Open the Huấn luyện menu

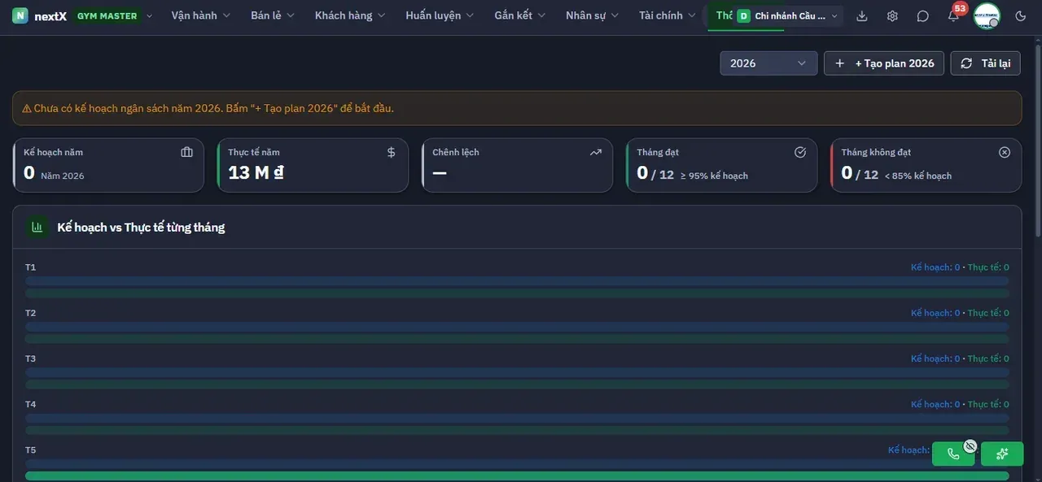440,15
